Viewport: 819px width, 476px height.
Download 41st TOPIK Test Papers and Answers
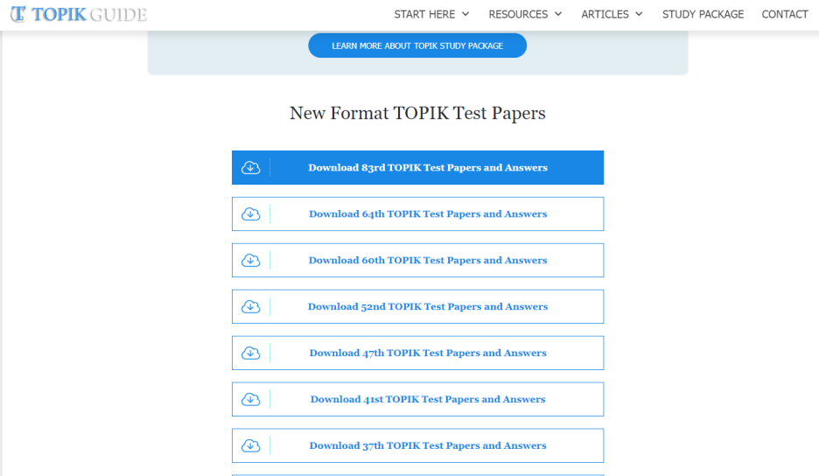[x=418, y=399]
